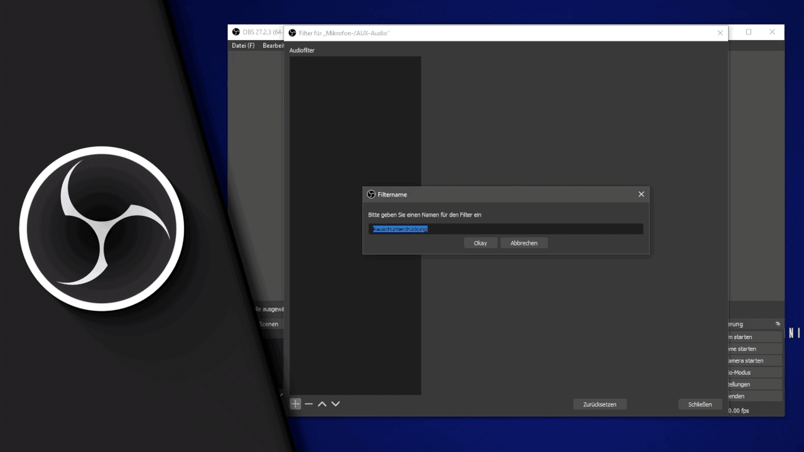Move the filter down with the down arrow

pyautogui.click(x=335, y=404)
